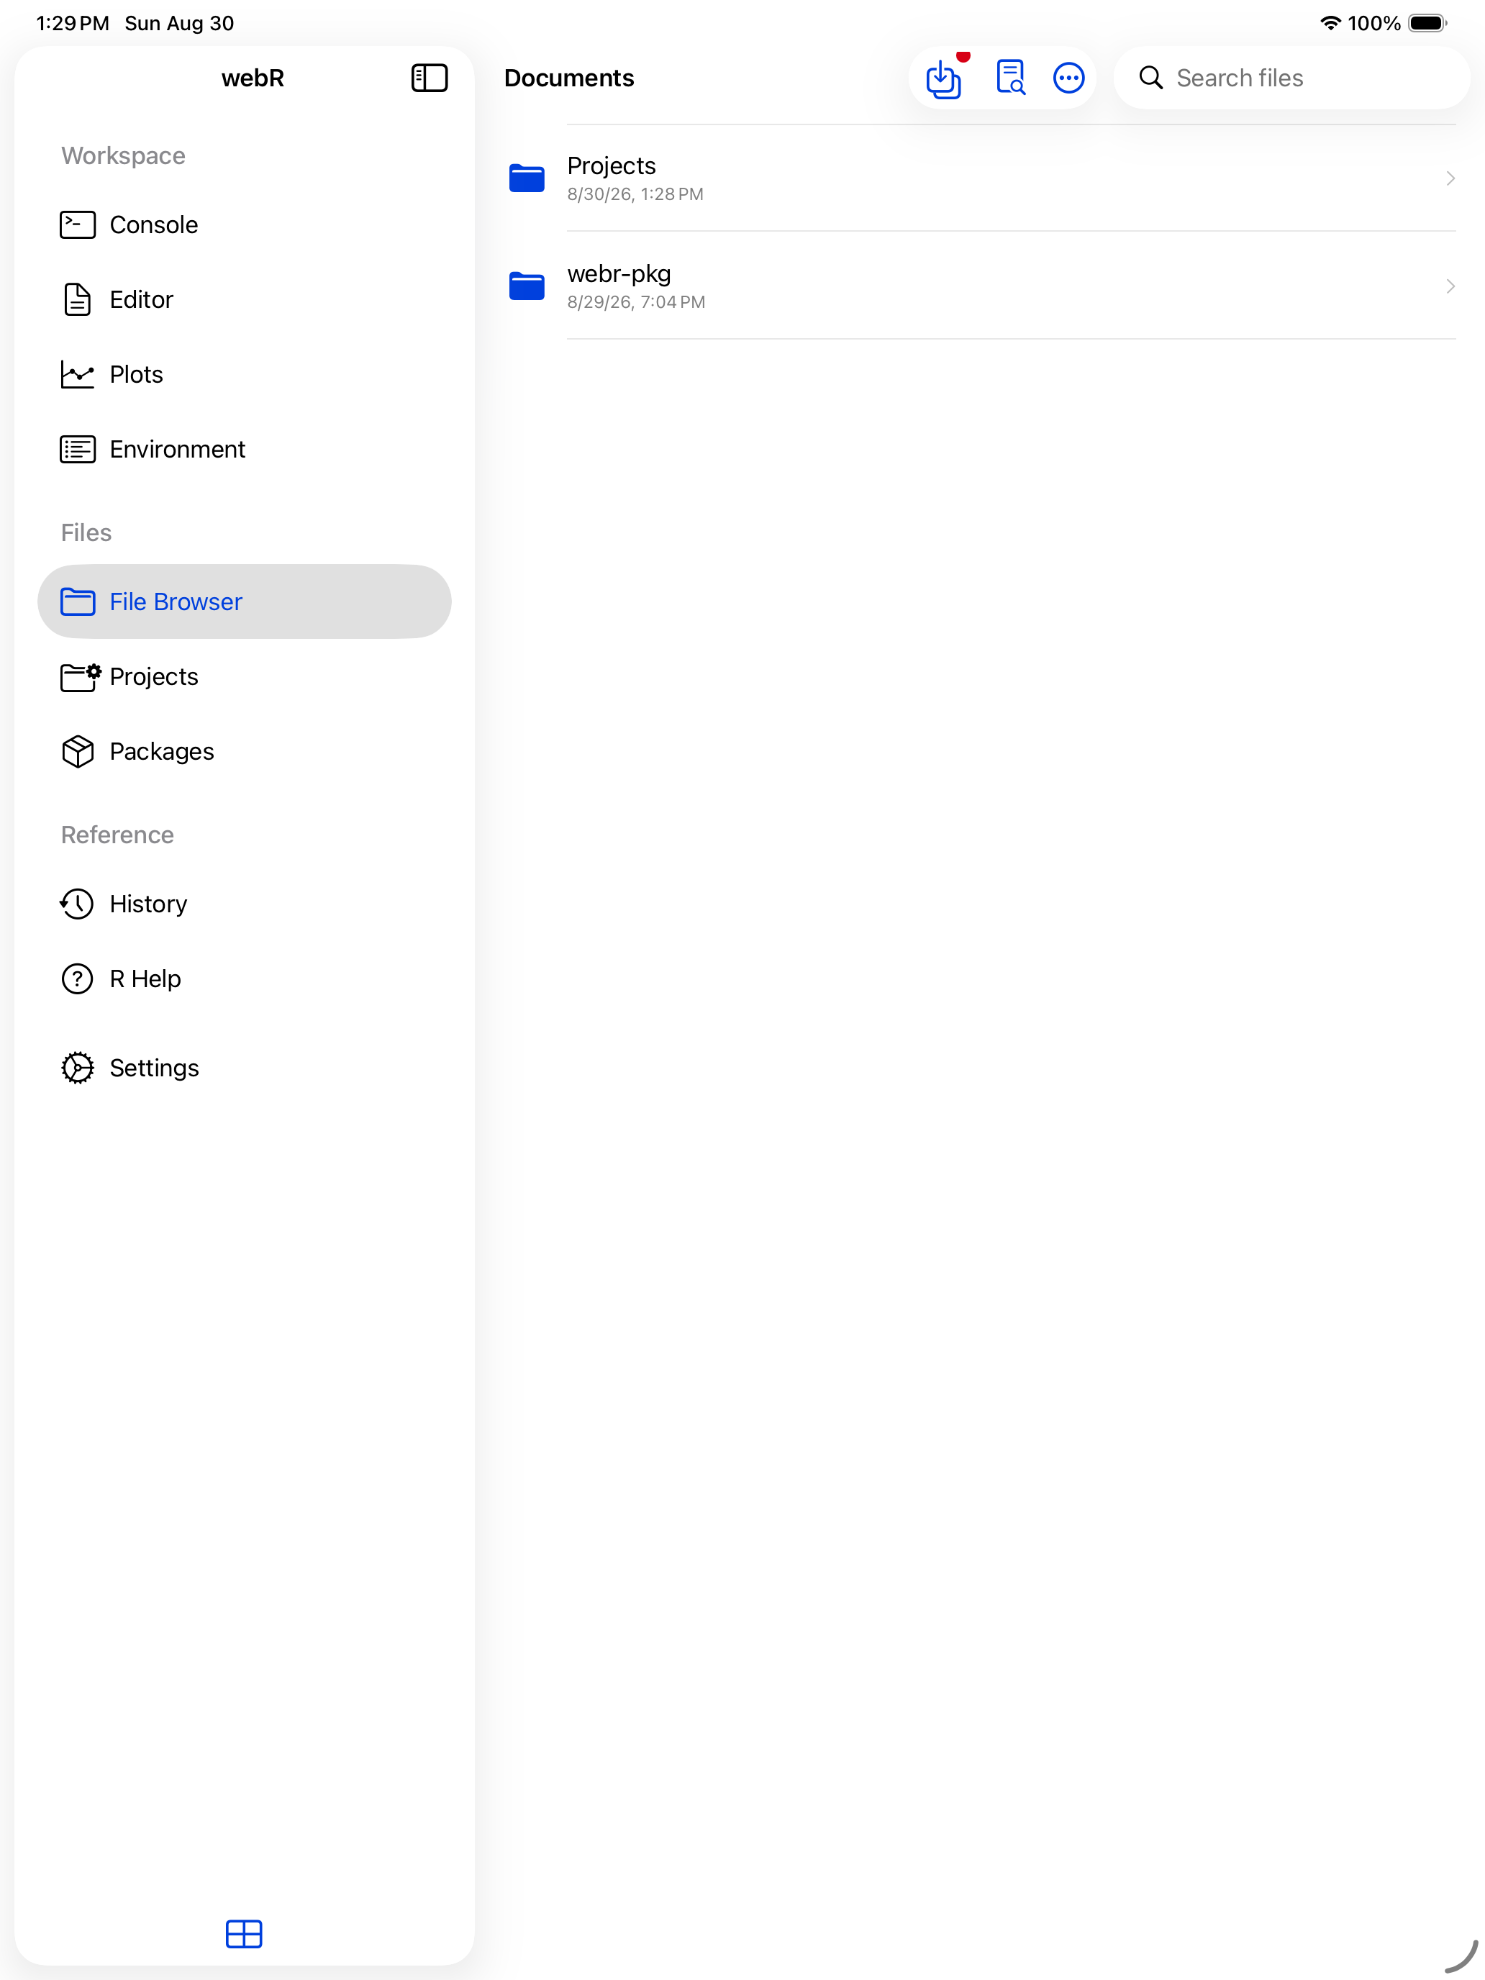
Task: Open the R Help label
Action: [145, 979]
